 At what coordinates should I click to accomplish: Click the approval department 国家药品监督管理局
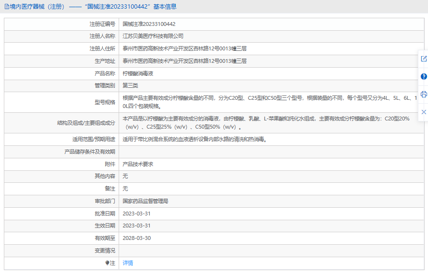click(145, 201)
